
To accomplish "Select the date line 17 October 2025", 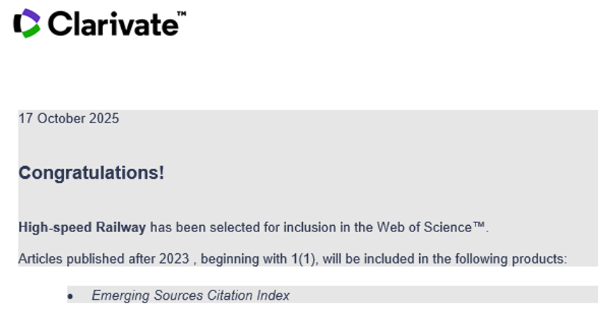I will (x=68, y=118).
